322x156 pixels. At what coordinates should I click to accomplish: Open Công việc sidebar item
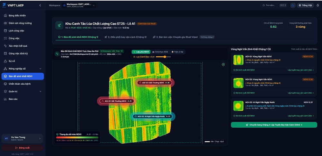[x=23, y=38]
